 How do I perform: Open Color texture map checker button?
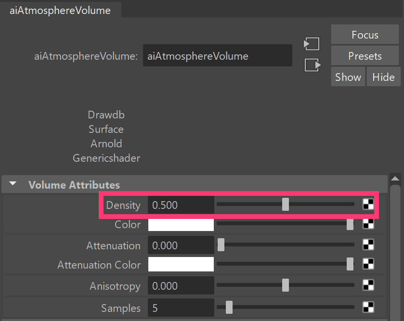pyautogui.click(x=368, y=224)
